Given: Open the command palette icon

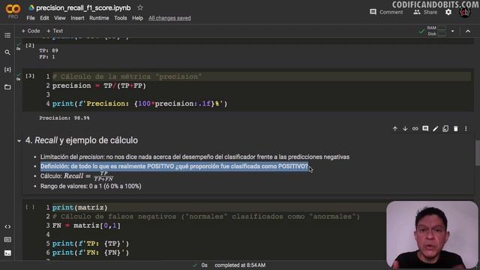Looking at the screenshot, I should (7, 240).
